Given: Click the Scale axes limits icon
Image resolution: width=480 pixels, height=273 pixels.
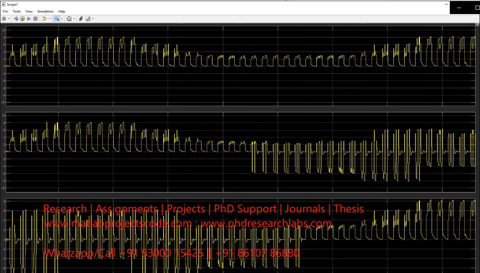Looking at the screenshot, I should 69,19.
